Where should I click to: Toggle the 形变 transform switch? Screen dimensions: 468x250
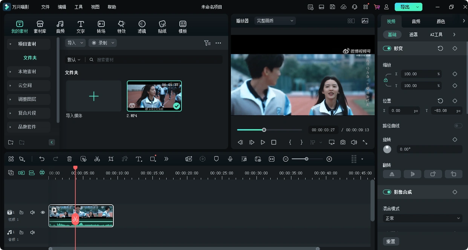pyautogui.click(x=387, y=49)
